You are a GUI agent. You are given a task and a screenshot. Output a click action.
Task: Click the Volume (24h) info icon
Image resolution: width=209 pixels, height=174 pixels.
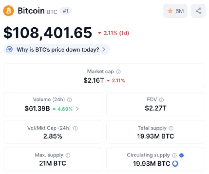point(70,100)
